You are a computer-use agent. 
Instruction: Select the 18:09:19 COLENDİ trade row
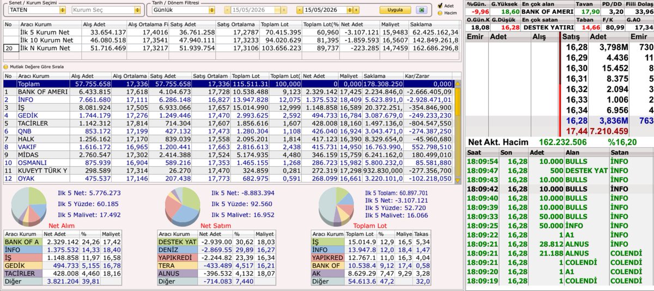(x=560, y=281)
